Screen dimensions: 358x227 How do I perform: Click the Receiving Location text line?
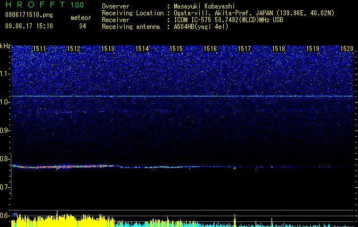(218, 13)
